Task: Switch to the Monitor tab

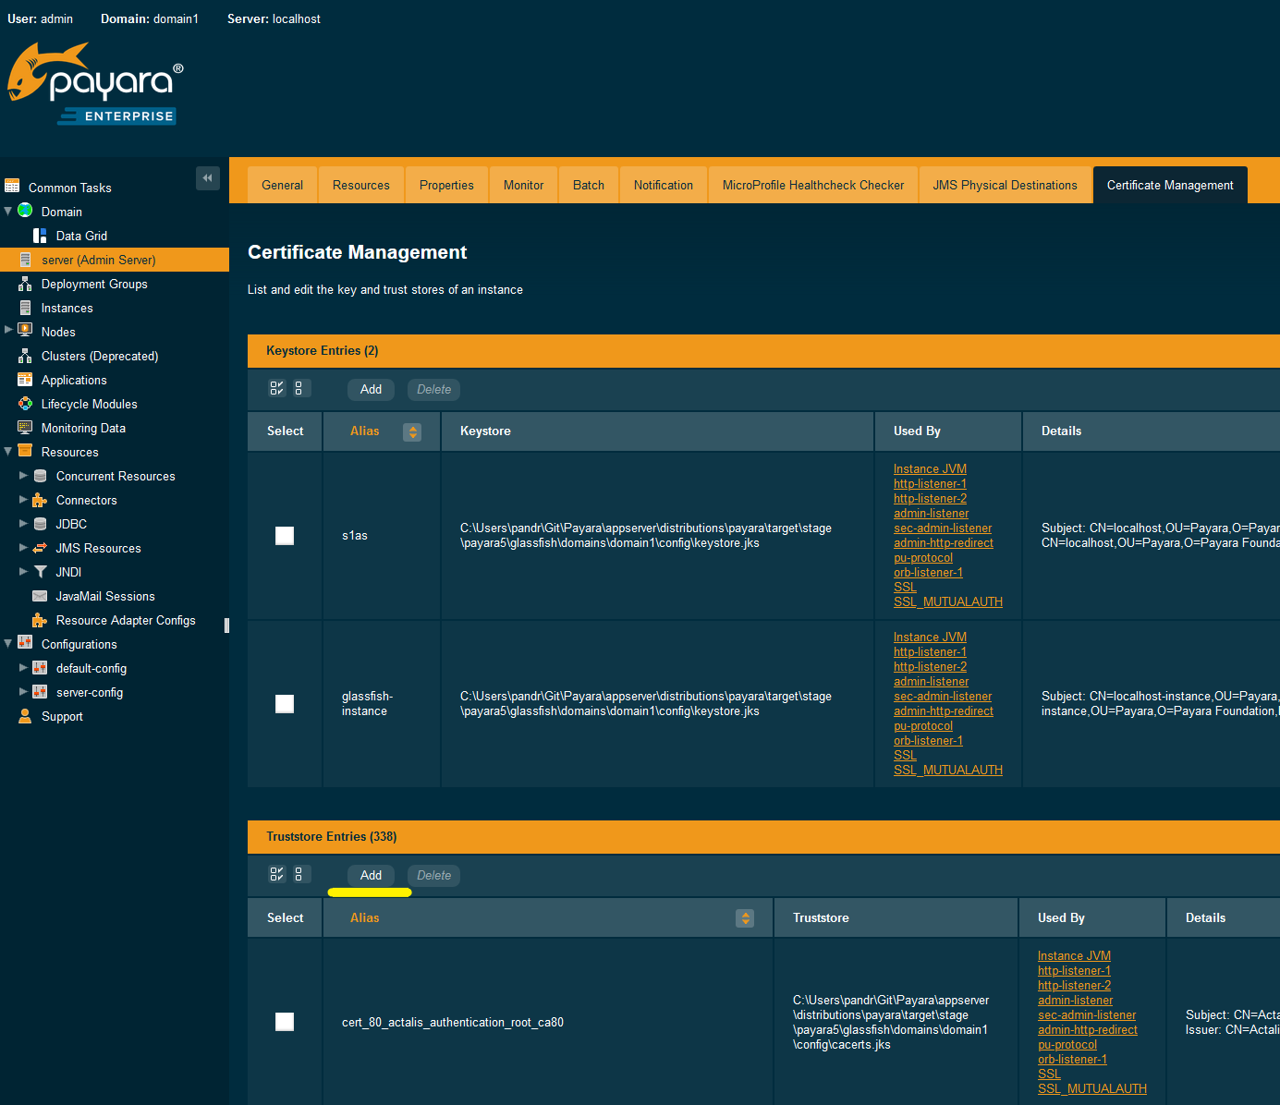Action: tap(523, 185)
